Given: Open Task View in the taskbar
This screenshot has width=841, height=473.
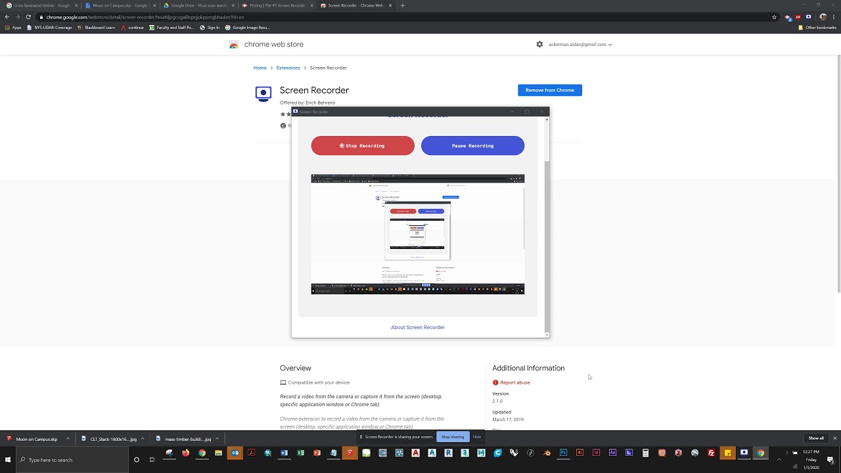Looking at the screenshot, I should pyautogui.click(x=152, y=460).
